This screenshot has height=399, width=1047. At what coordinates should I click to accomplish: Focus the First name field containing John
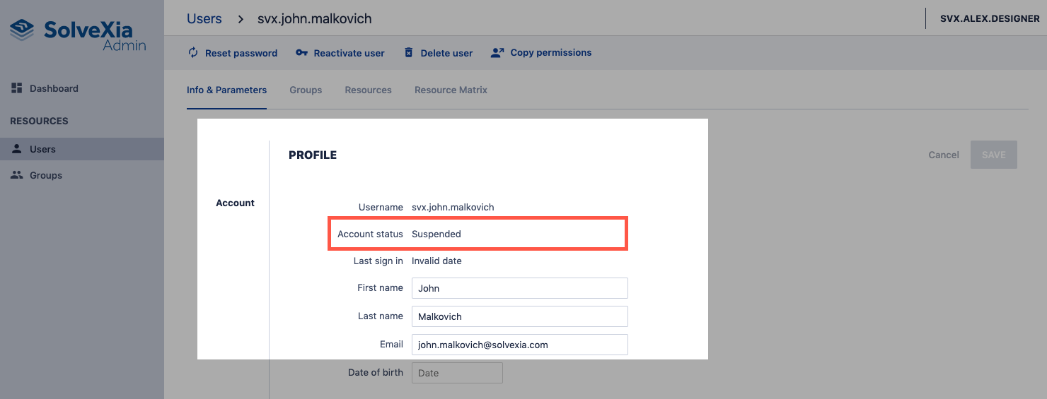[519, 288]
